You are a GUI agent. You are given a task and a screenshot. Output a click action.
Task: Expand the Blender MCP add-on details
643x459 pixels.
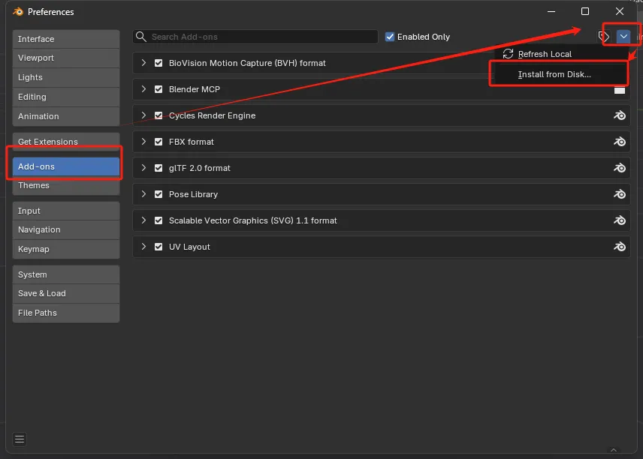[x=143, y=88]
